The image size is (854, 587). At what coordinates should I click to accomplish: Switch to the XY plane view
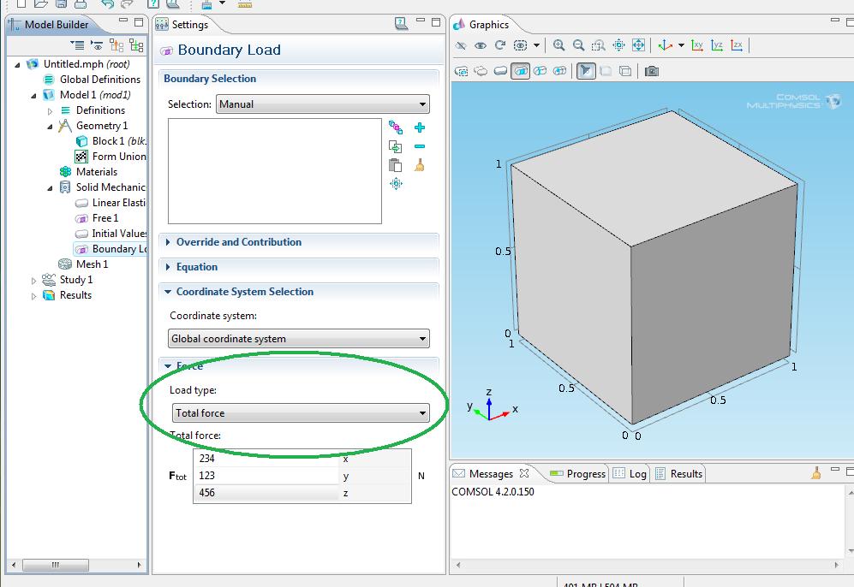[x=697, y=45]
